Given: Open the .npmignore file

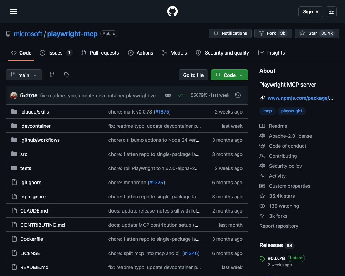Looking at the screenshot, I should pos(33,197).
